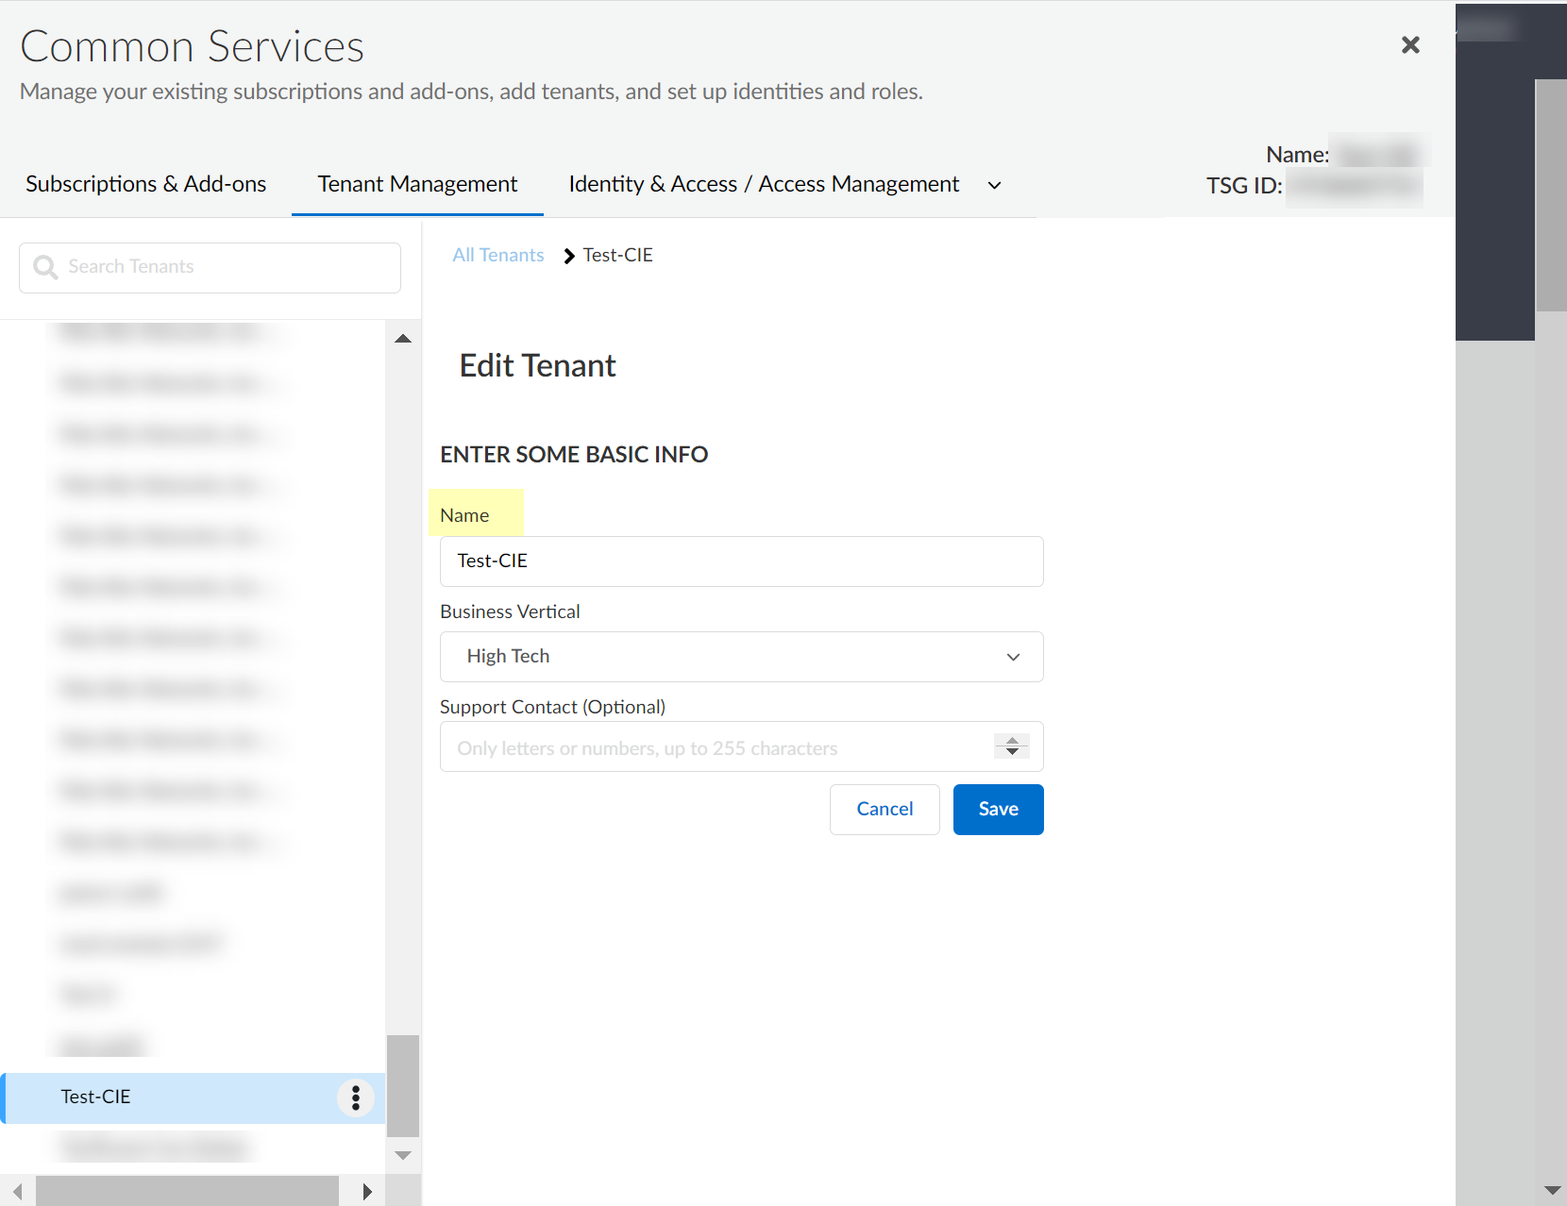This screenshot has height=1206, width=1567.
Task: Switch to the Tenant Management tab
Action: click(x=417, y=184)
